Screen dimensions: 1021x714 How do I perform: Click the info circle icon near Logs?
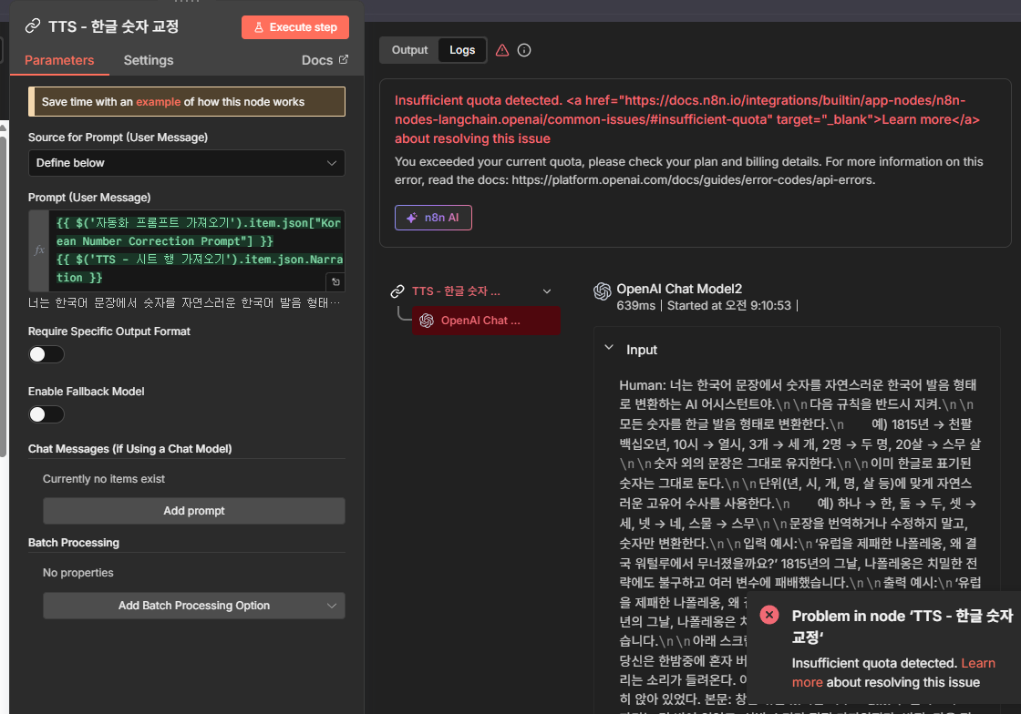pyautogui.click(x=524, y=50)
